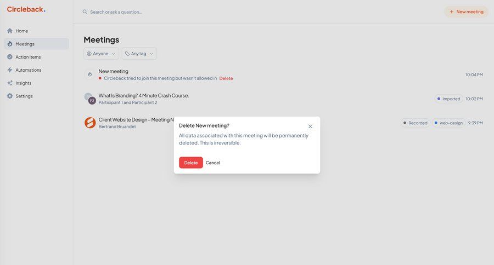The height and width of the screenshot is (265, 494).
Task: Select the Meetings flame icon in sidebar
Action: tap(10, 44)
